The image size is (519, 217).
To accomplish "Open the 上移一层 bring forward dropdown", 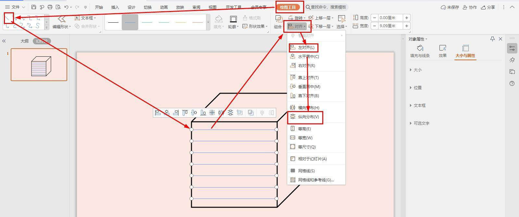I will click(321, 18).
